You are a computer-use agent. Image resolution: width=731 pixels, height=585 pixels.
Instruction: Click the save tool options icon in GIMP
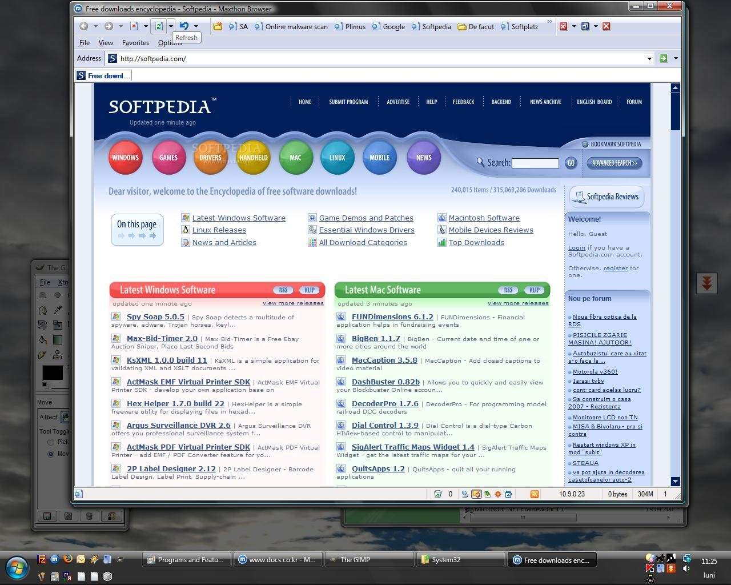pyautogui.click(x=47, y=516)
